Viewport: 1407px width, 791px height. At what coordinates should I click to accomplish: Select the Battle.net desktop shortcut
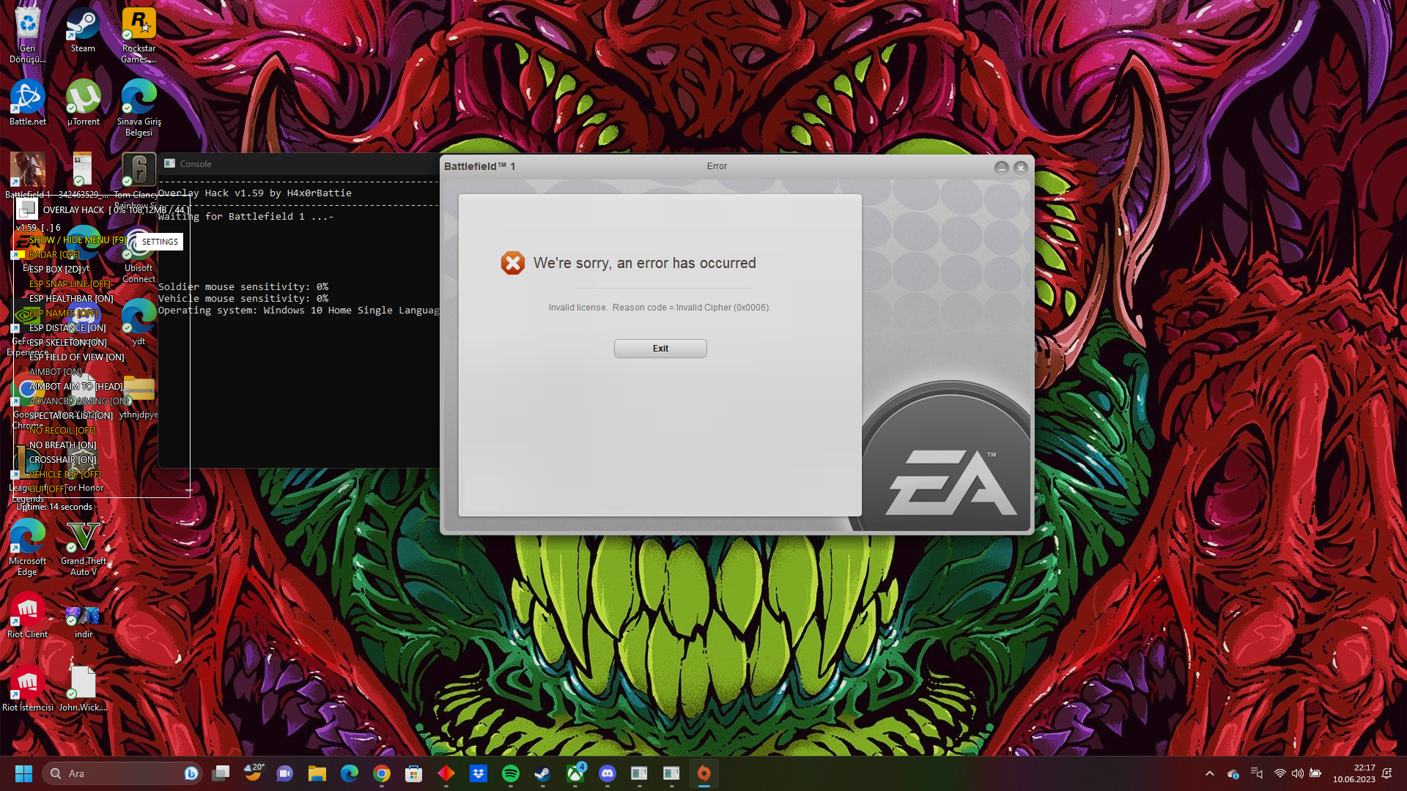[28, 103]
